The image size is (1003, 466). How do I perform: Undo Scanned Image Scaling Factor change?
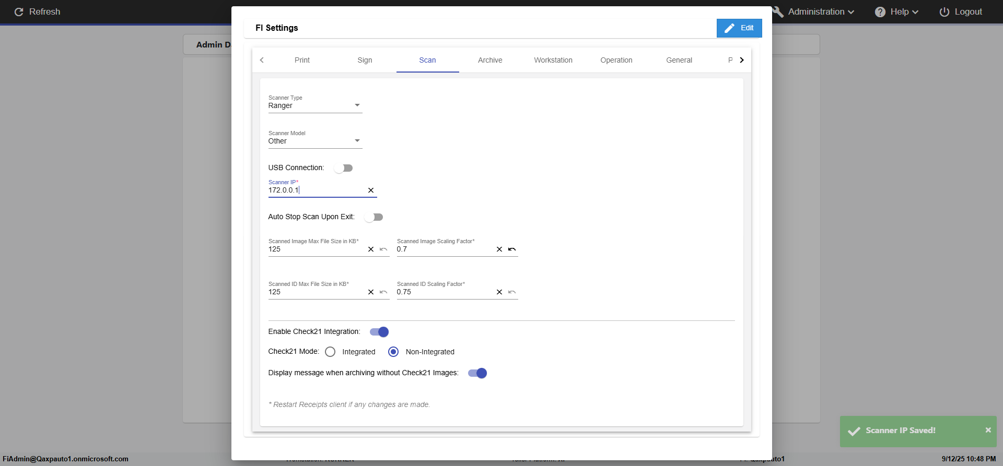[x=512, y=249]
